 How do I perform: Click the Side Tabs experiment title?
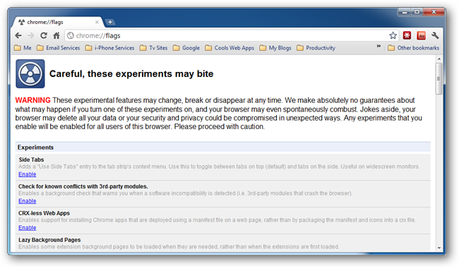click(31, 160)
